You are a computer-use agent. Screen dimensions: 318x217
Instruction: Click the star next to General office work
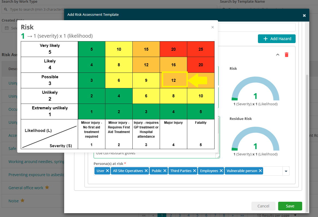click(x=47, y=187)
